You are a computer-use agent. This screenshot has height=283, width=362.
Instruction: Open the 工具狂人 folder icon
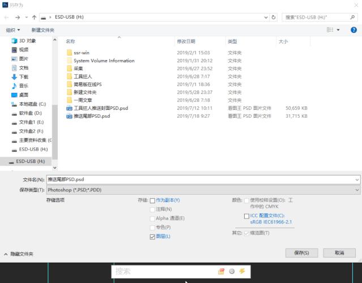69,76
